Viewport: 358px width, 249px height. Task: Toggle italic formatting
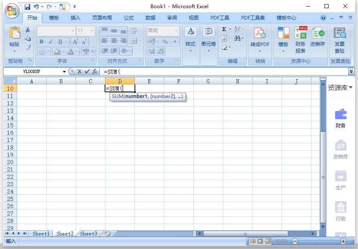point(51,42)
